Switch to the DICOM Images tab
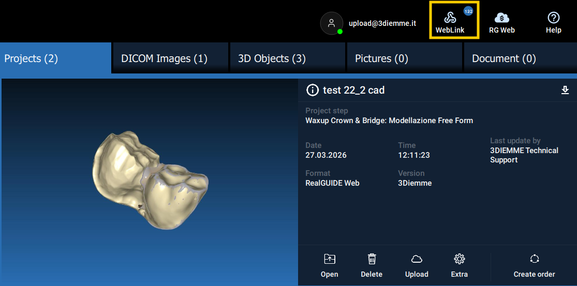The width and height of the screenshot is (577, 286). click(170, 58)
